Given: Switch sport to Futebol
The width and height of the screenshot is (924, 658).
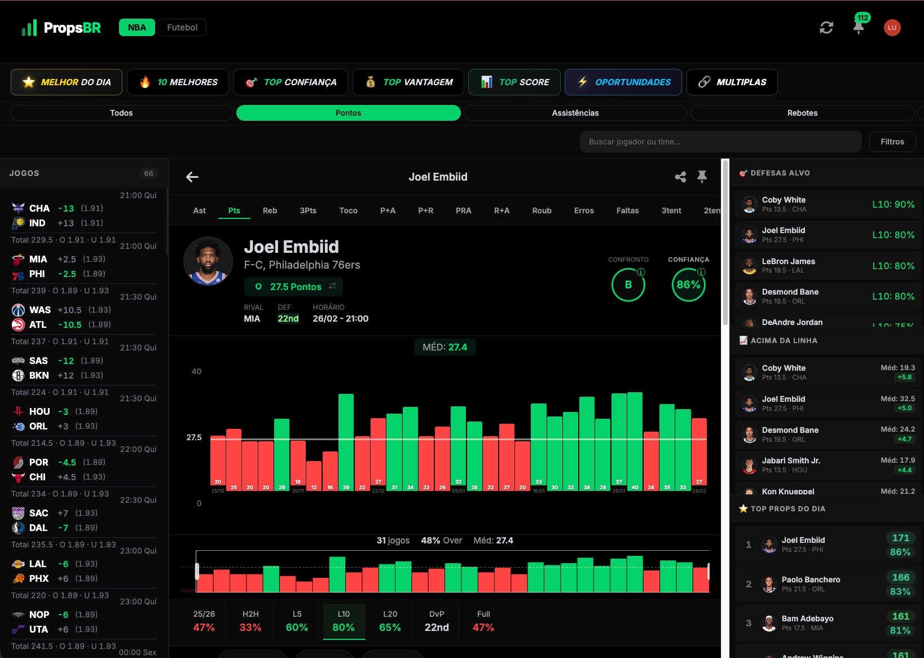Looking at the screenshot, I should tap(182, 28).
